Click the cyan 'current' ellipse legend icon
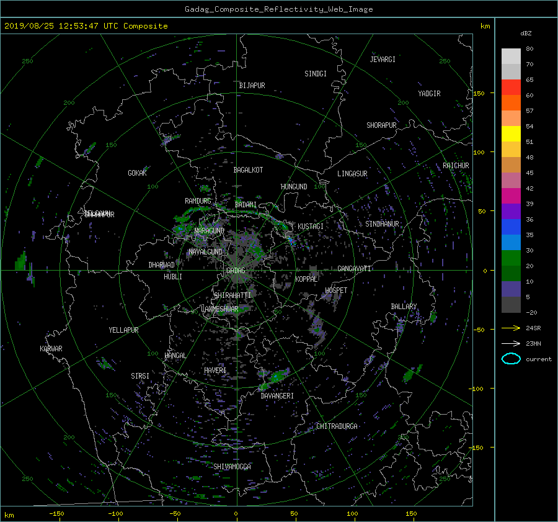Screen dimensions: 558x522 [511, 359]
